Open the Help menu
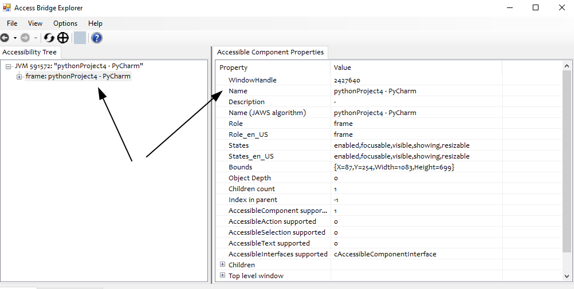The width and height of the screenshot is (574, 289). pos(95,23)
